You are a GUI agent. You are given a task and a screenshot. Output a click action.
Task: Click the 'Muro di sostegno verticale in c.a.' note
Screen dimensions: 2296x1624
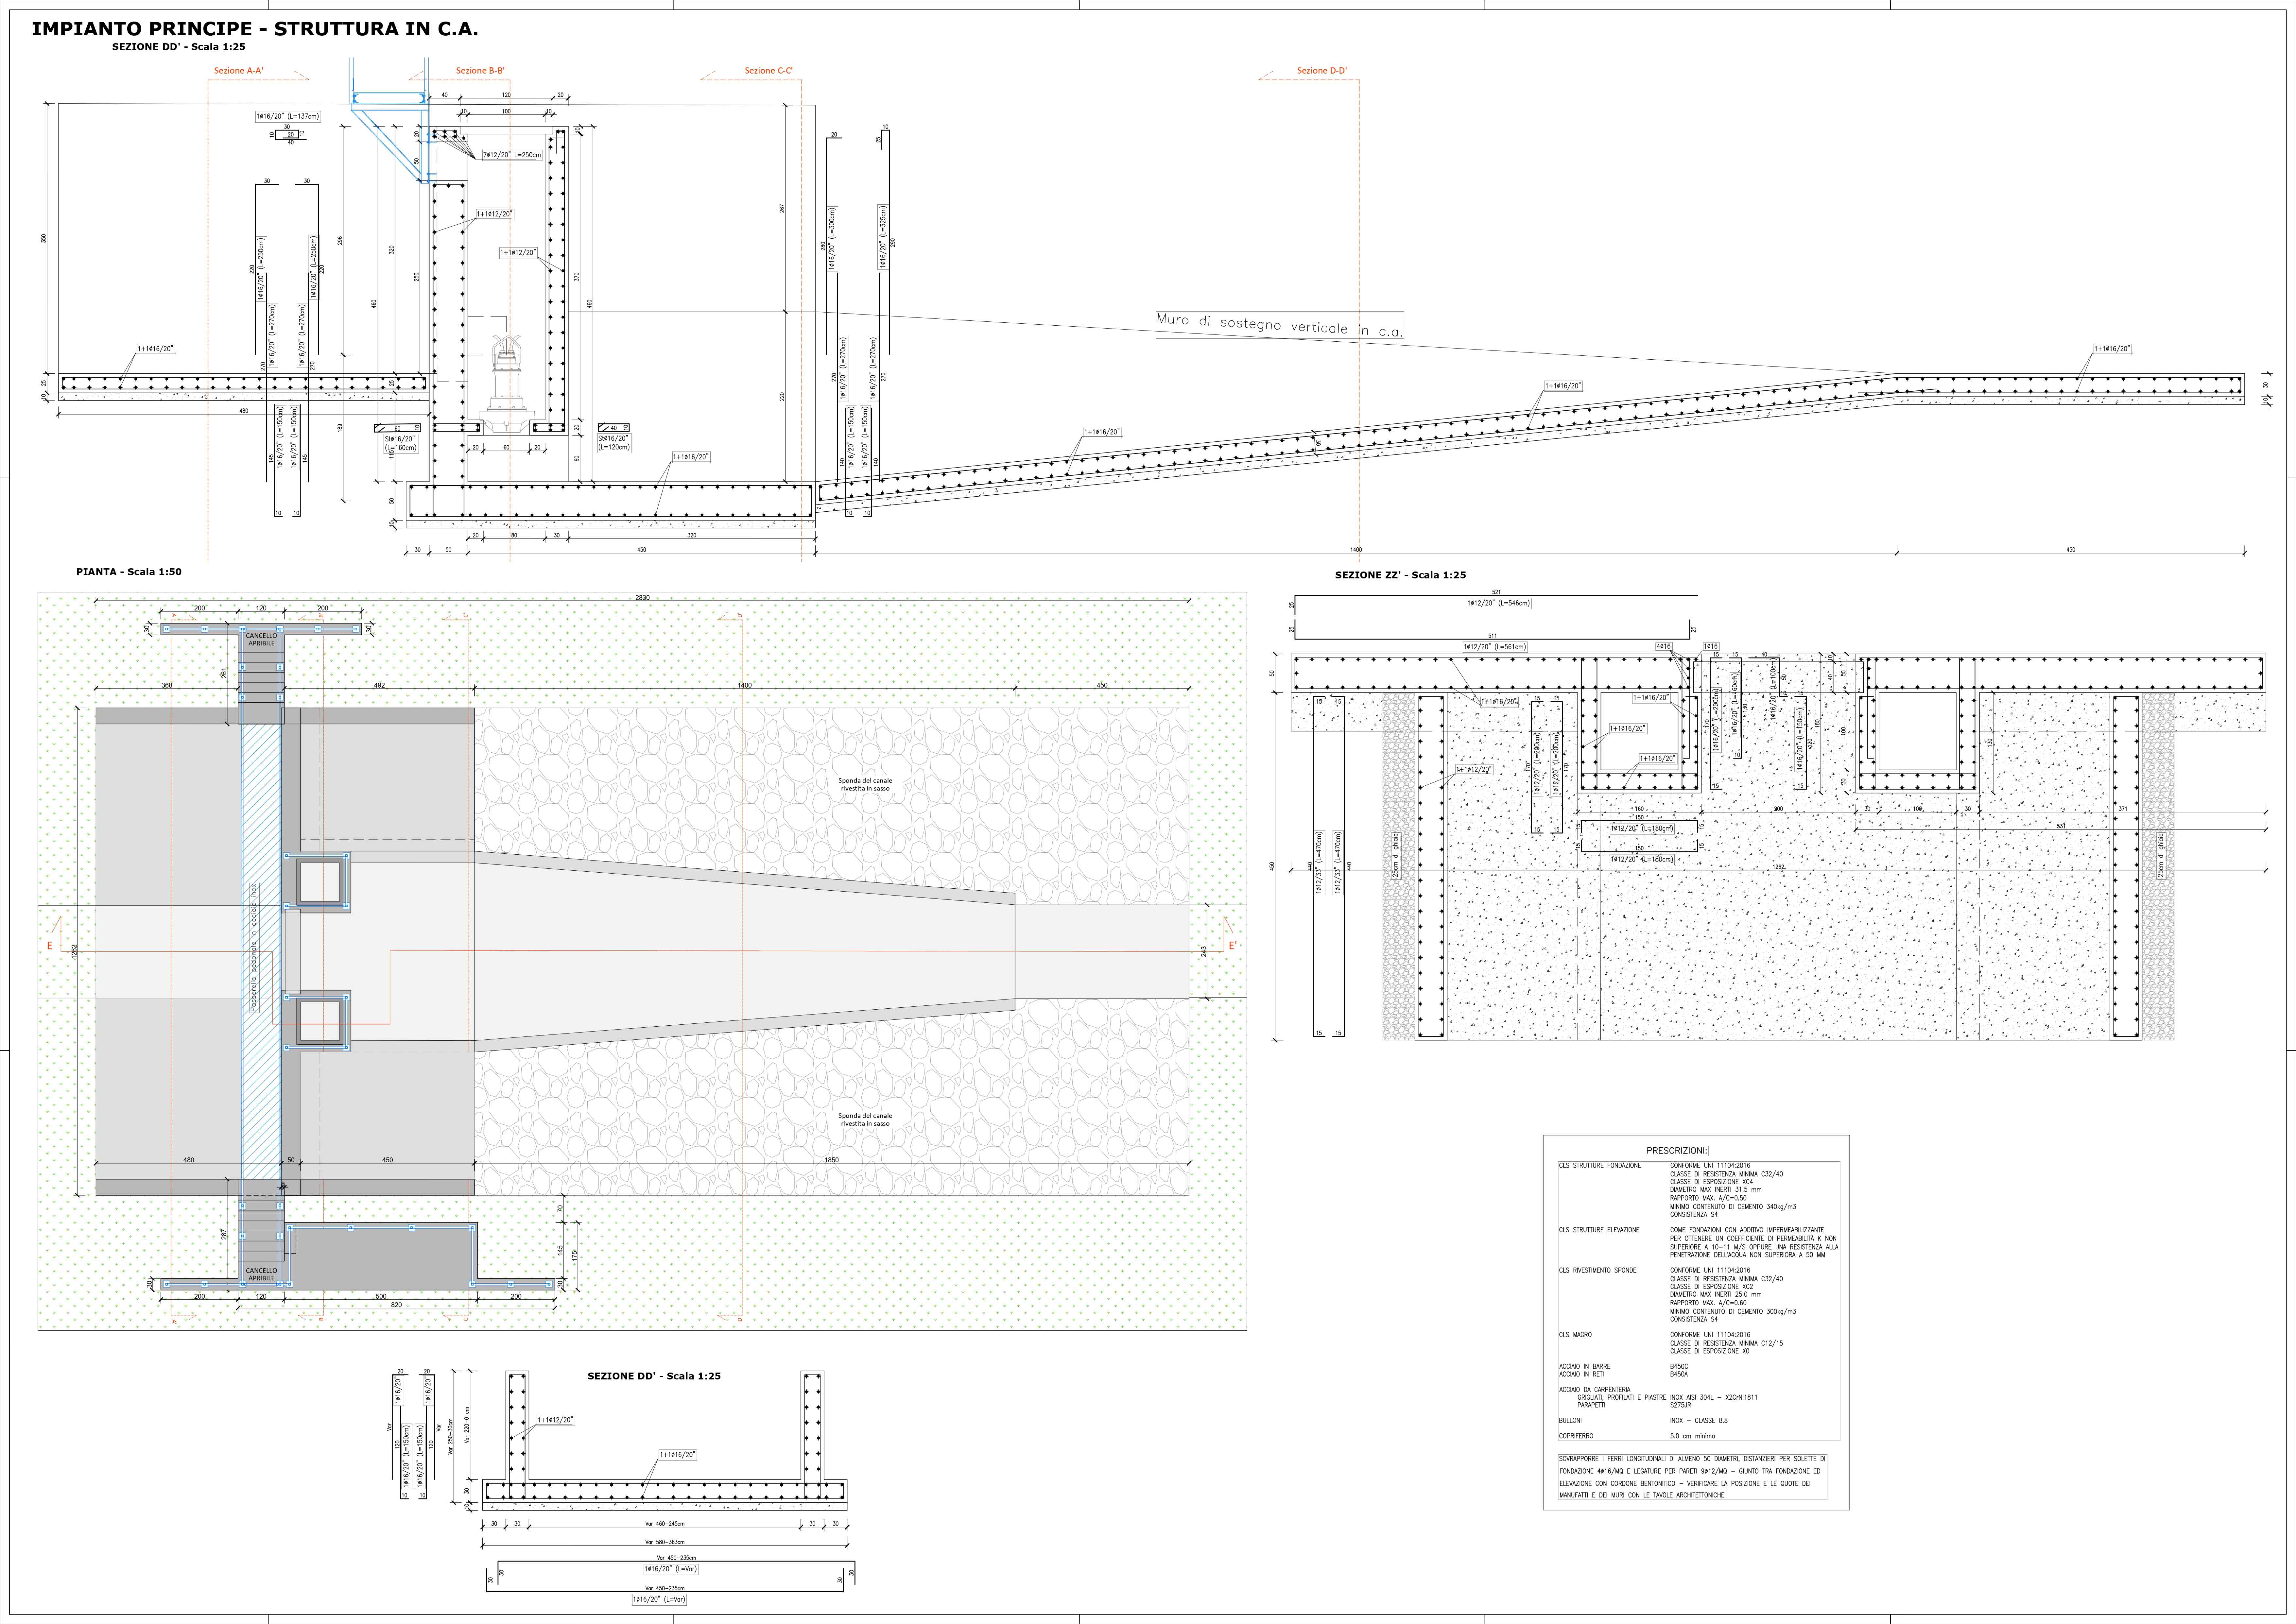[x=1280, y=325]
